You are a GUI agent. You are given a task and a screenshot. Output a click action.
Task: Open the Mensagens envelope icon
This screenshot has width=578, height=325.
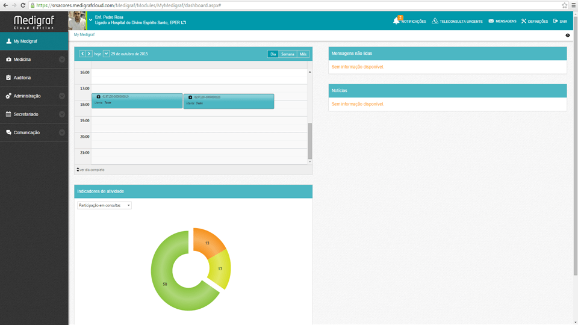pyautogui.click(x=491, y=21)
